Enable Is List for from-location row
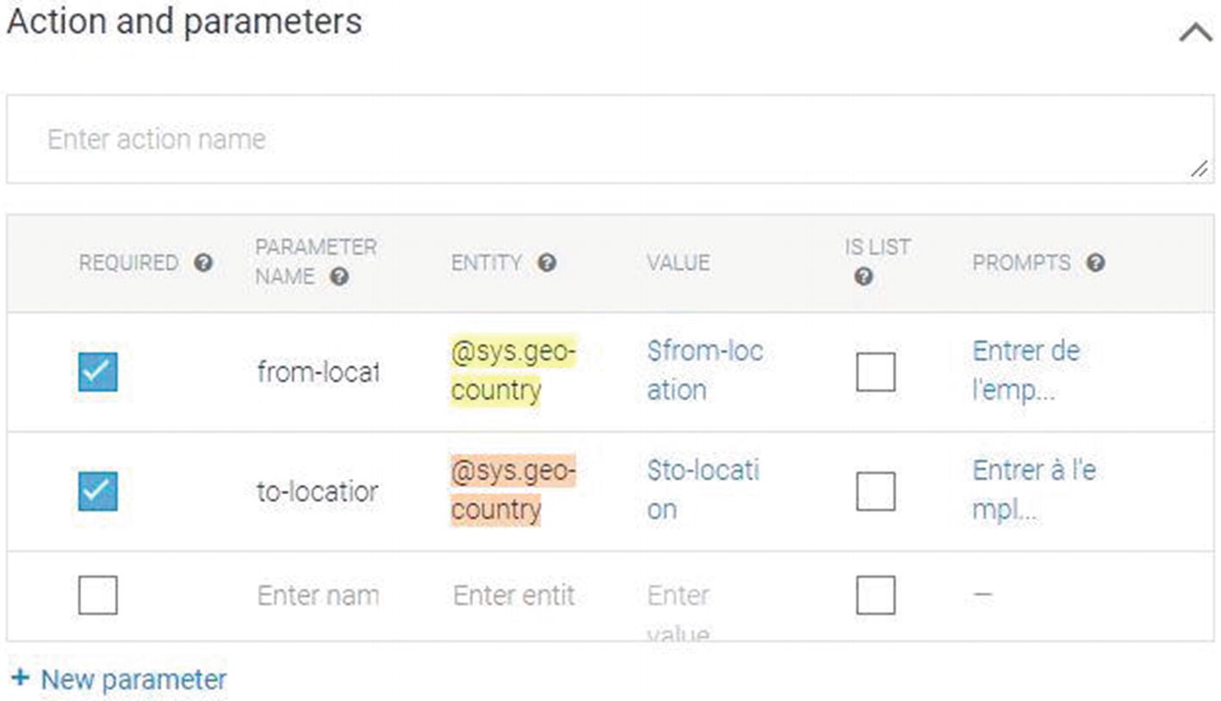1221x701 pixels. (x=876, y=372)
